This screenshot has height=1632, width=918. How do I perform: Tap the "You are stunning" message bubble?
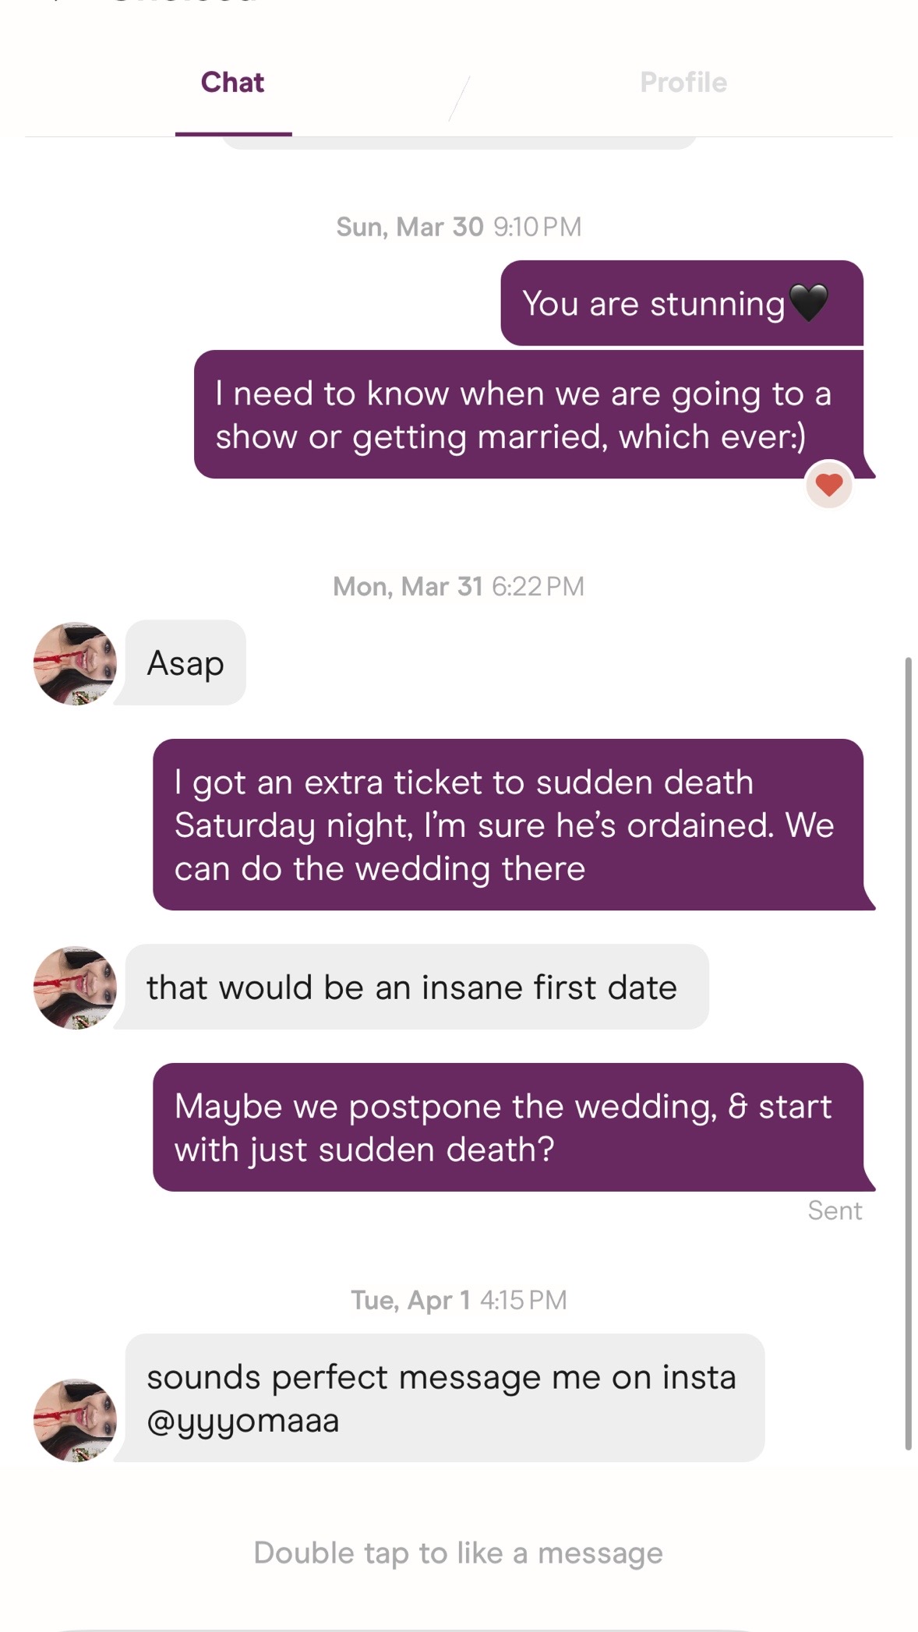[x=682, y=303]
